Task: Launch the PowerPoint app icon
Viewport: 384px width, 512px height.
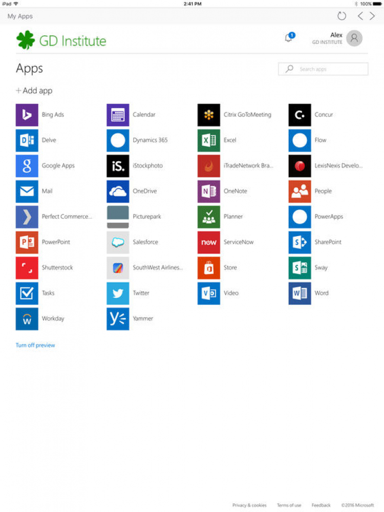Action: pyautogui.click(x=27, y=242)
